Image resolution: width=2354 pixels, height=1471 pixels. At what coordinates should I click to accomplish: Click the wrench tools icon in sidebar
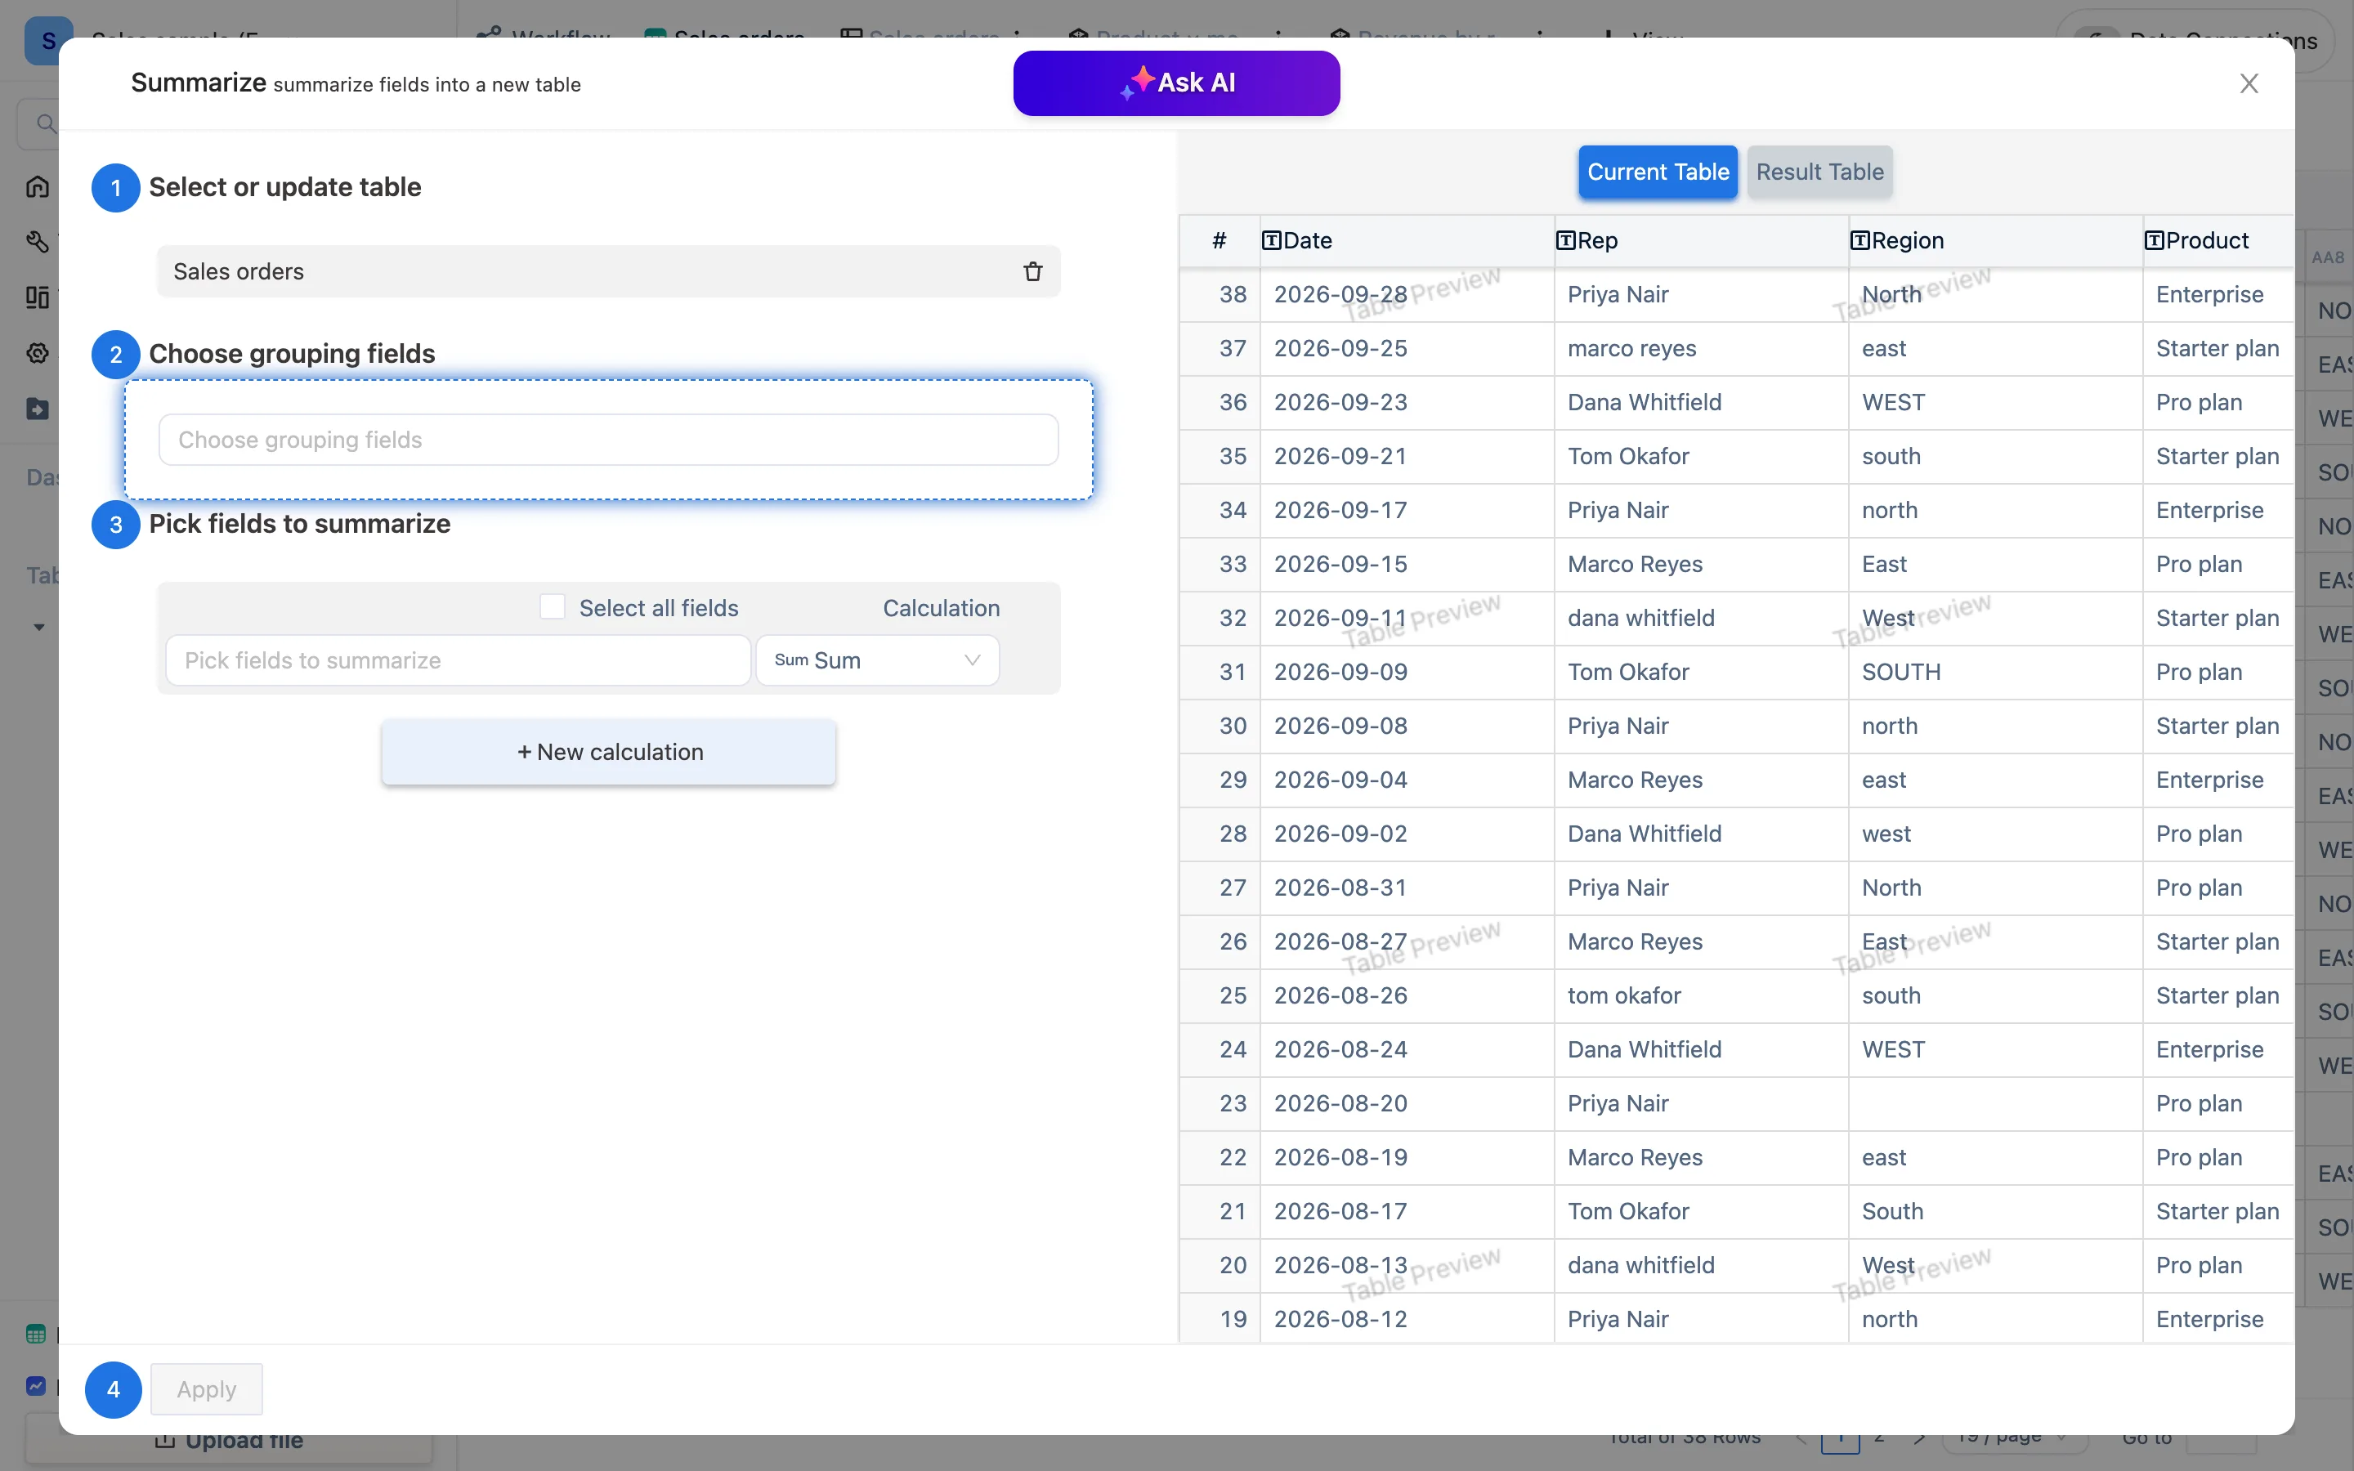point(37,241)
